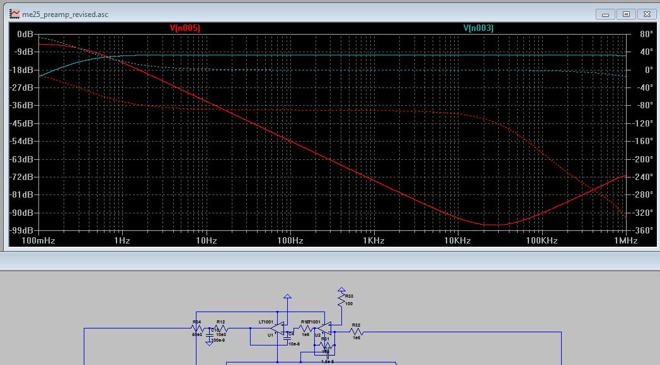660x365 pixels.
Task: Select op-amp U2 symbol in schematic
Action: tap(324, 328)
